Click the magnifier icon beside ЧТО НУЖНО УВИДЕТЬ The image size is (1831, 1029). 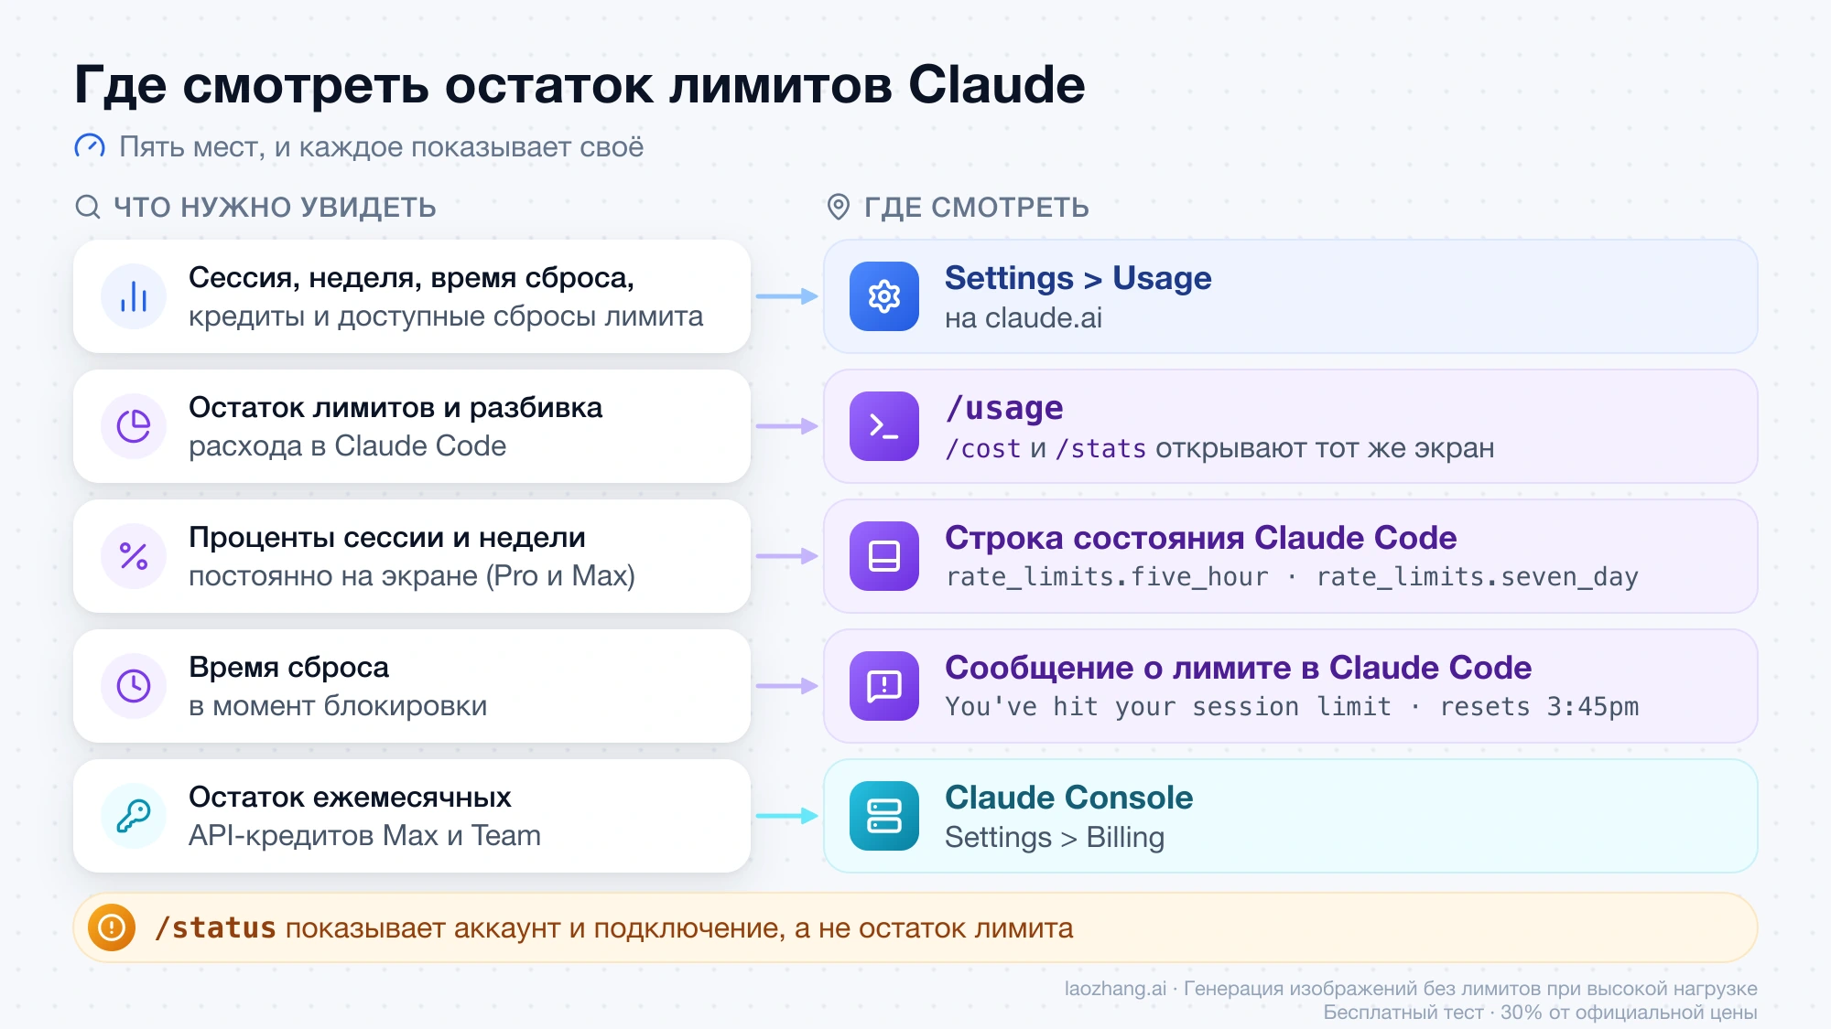(88, 207)
